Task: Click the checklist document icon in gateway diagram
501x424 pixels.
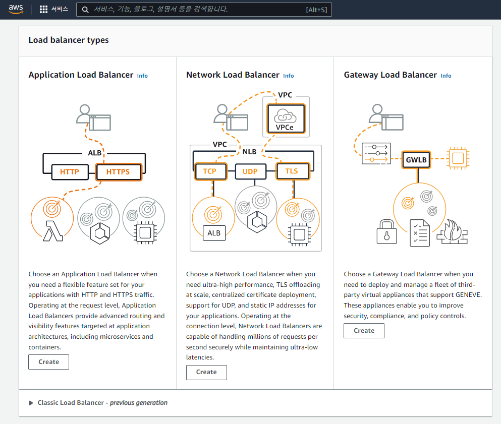Action: click(x=420, y=233)
